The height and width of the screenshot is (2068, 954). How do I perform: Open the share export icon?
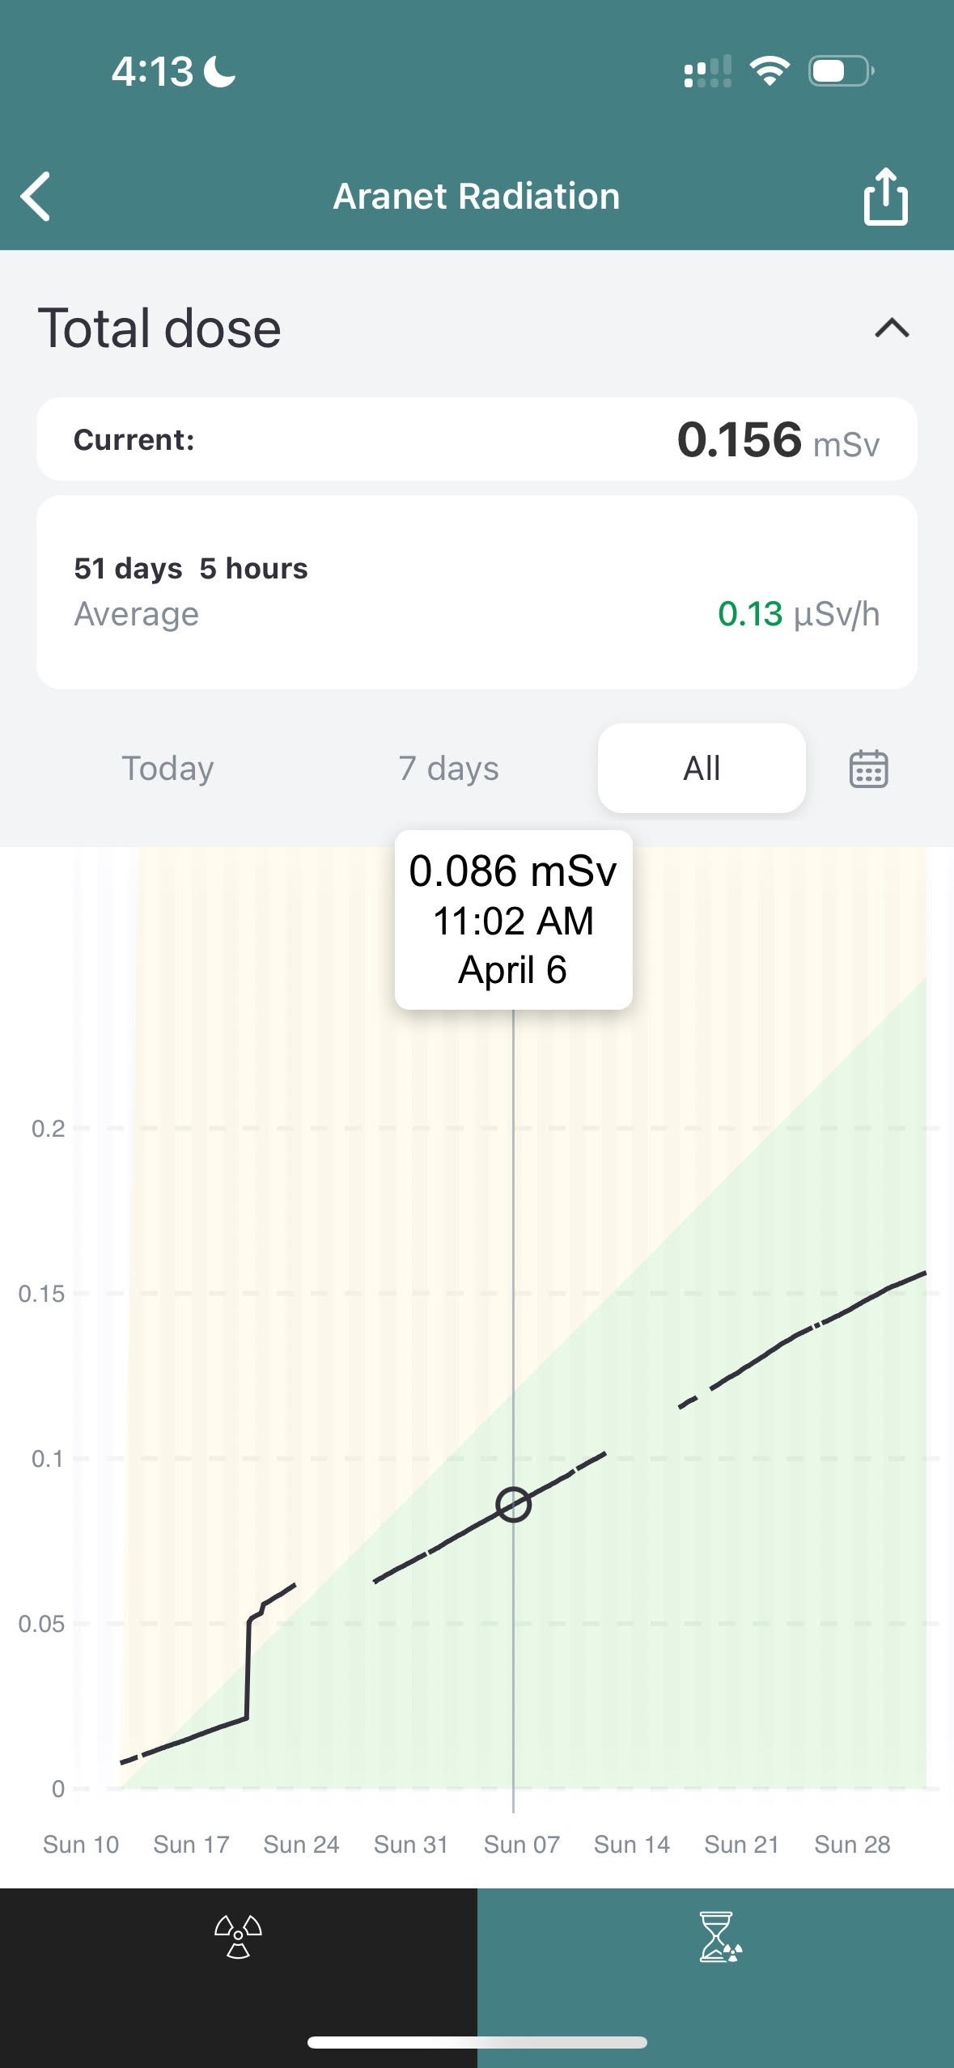[885, 196]
